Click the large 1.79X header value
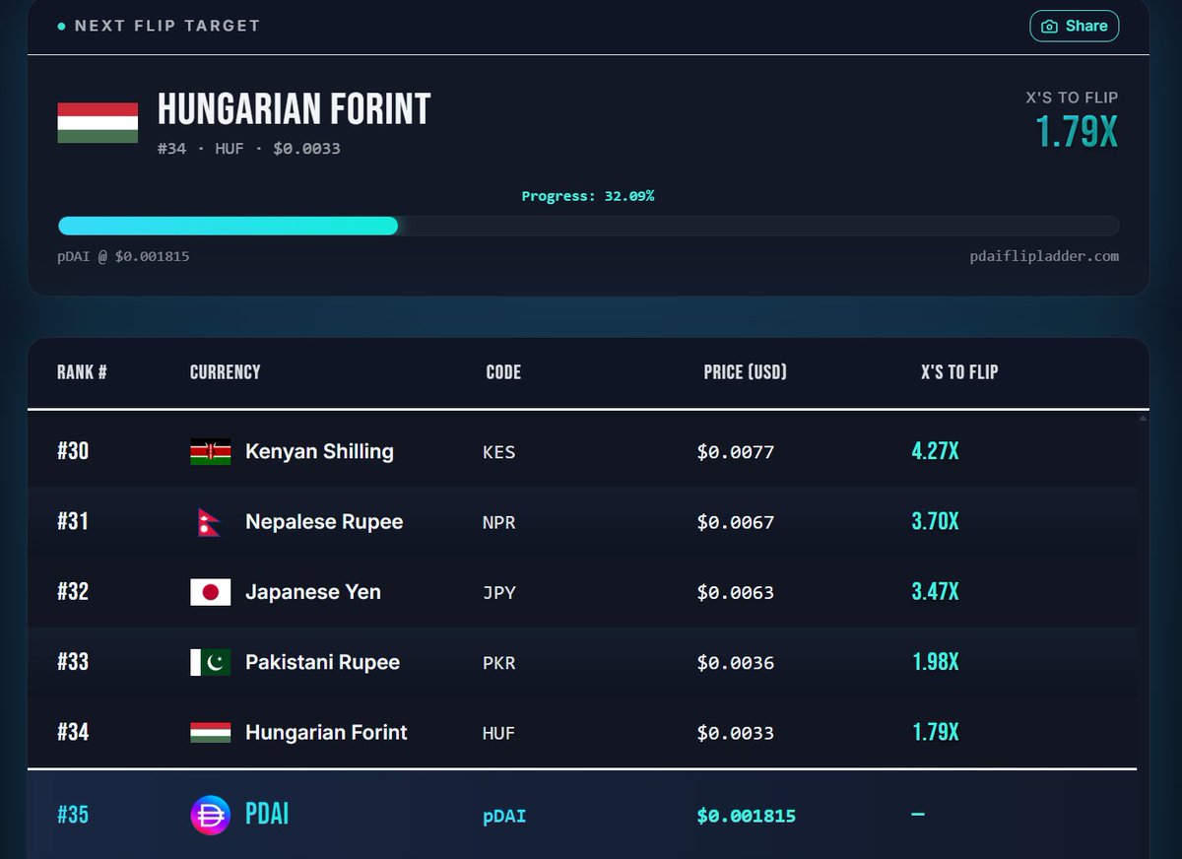 [1077, 132]
